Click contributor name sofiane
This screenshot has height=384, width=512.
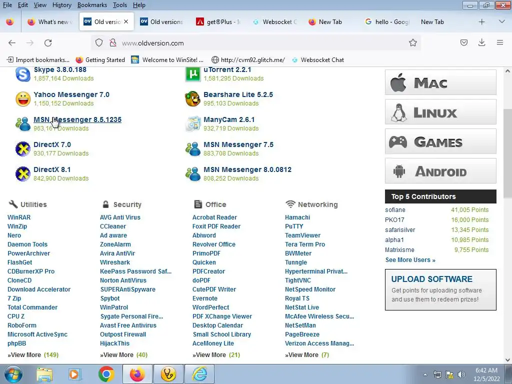395,210
